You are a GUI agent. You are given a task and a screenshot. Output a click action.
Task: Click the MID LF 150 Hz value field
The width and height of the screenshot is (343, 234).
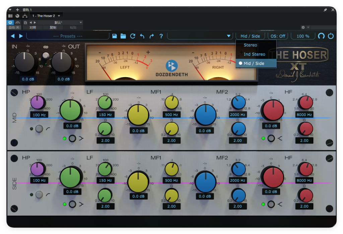pyautogui.click(x=106, y=115)
